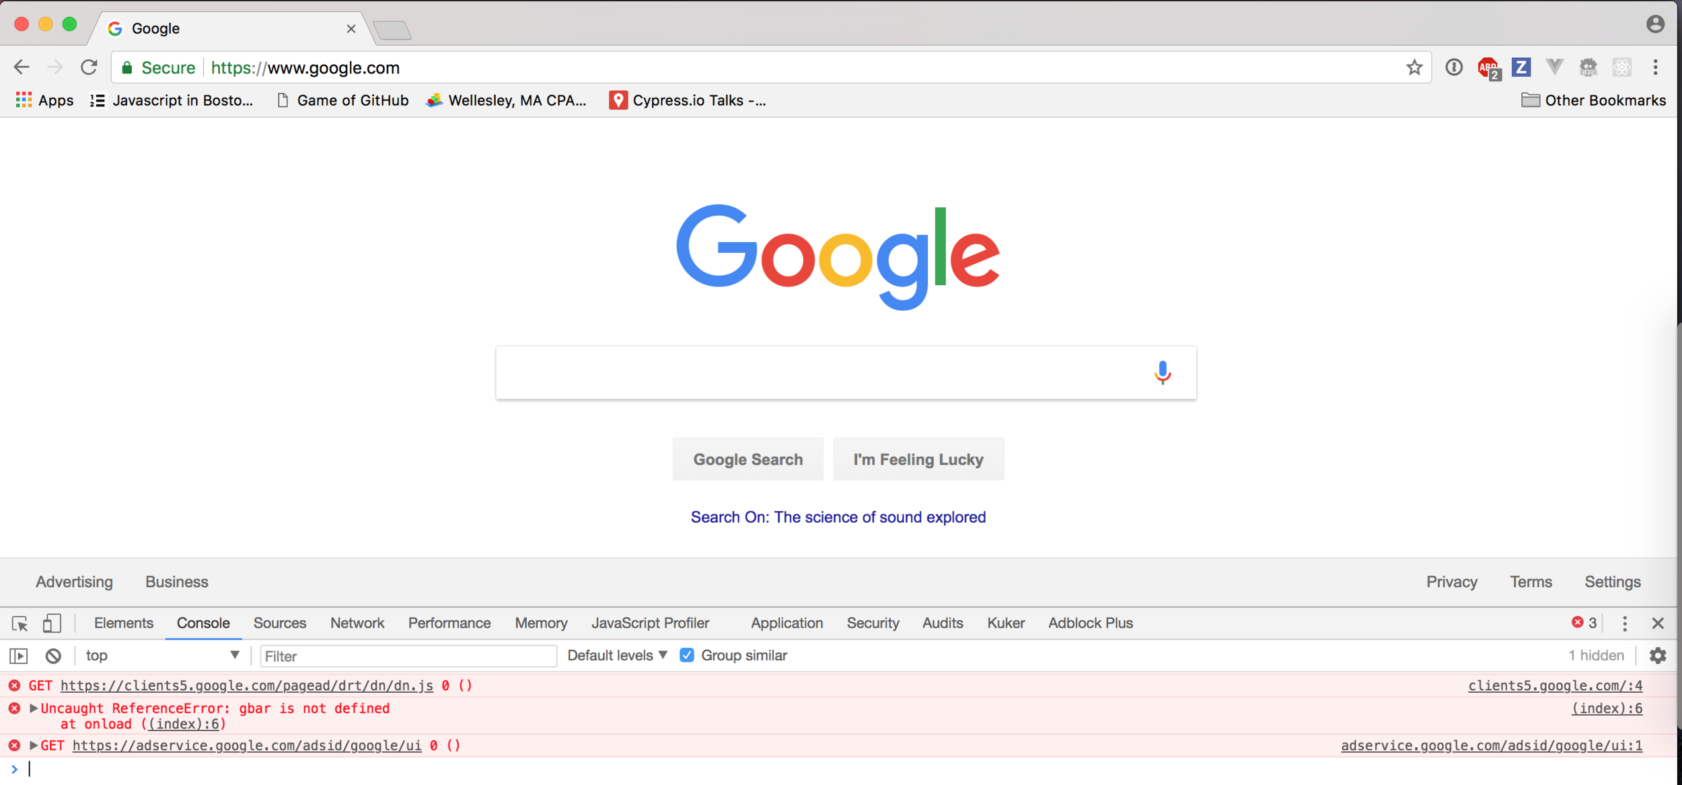This screenshot has height=785, width=1682.
Task: Switch to the Network tab
Action: [x=357, y=624]
